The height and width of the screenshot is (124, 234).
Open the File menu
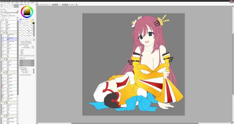[2, 3]
